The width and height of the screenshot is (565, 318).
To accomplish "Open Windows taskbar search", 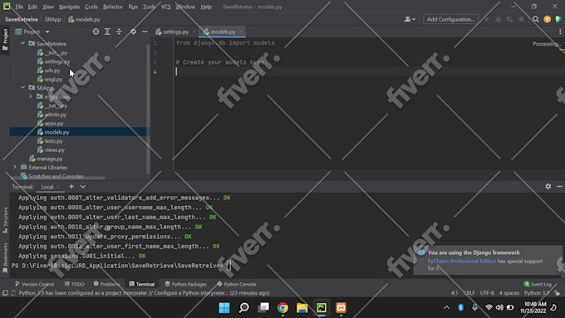I will [x=244, y=307].
